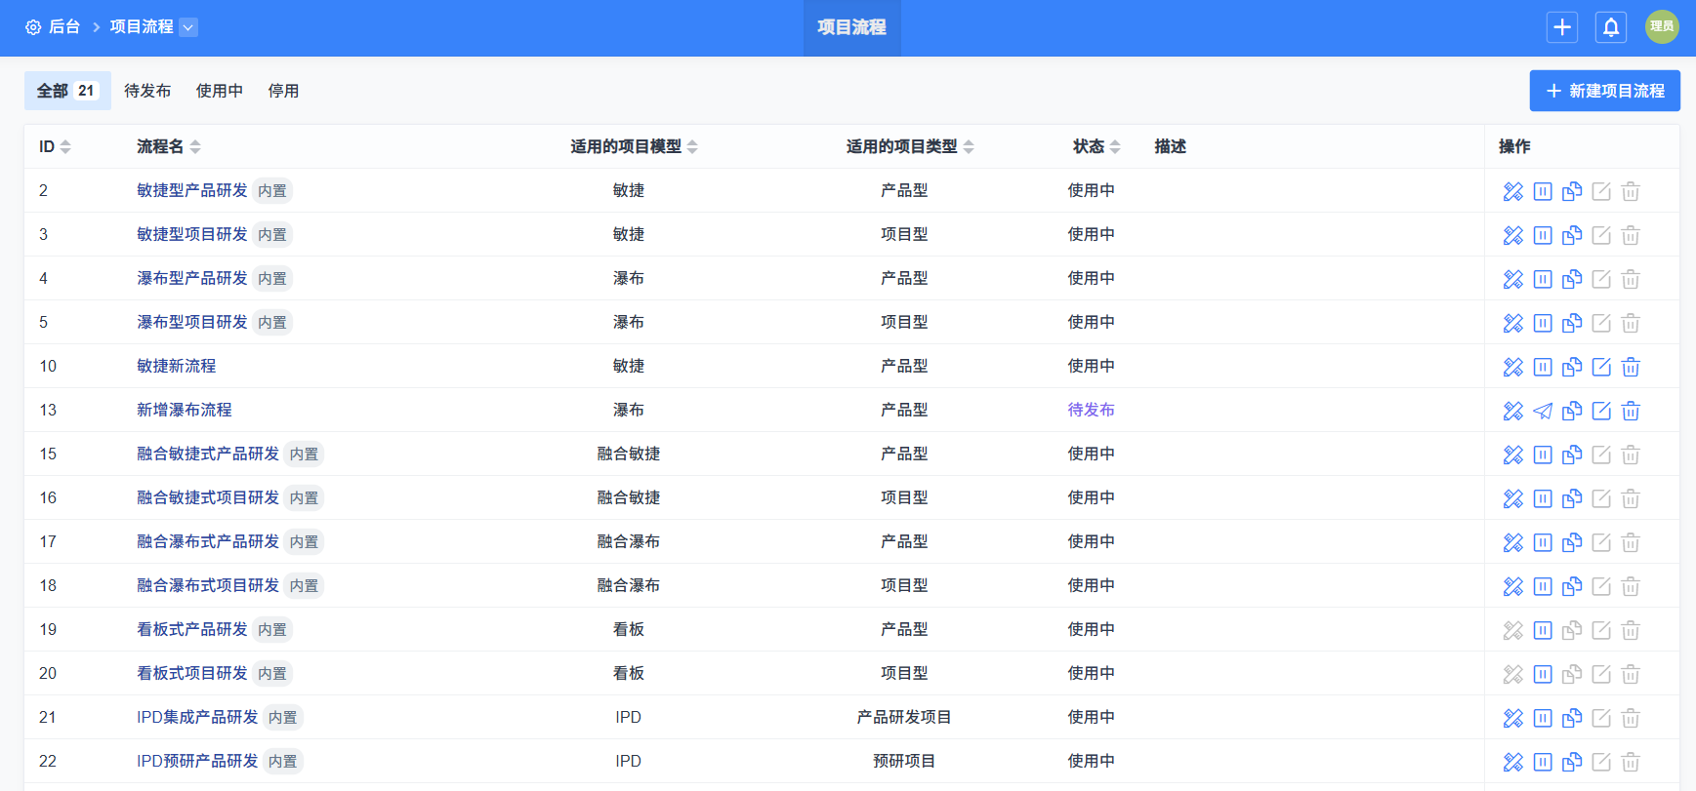
Task: Open the 融合瀑布式项目研发 process link
Action: [x=208, y=585]
